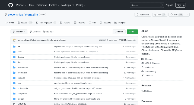Switch to the Issues tab

(x=25, y=23)
